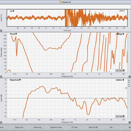Click the Level (dB) magnitude axis label
The height and width of the screenshot is (131, 131).
click(1, 98)
